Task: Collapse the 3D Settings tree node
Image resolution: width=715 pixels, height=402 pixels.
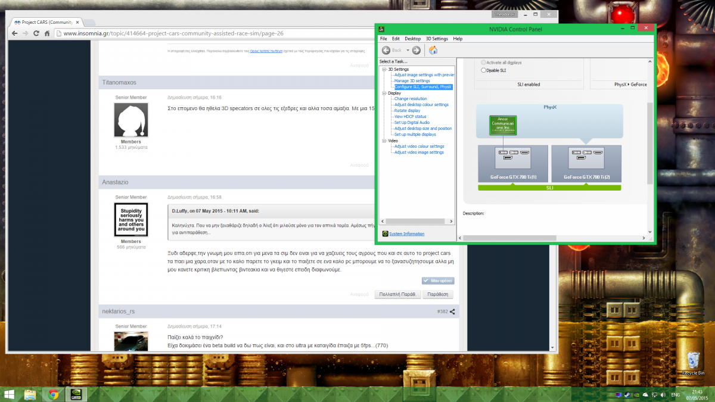Action: coord(385,69)
